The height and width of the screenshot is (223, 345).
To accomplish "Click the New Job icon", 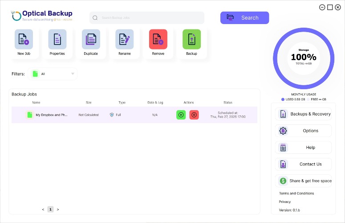I will coord(24,39).
